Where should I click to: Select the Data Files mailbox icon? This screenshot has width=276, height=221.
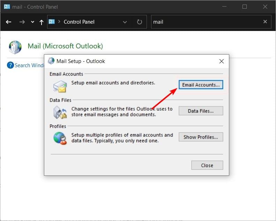[x=60, y=112]
